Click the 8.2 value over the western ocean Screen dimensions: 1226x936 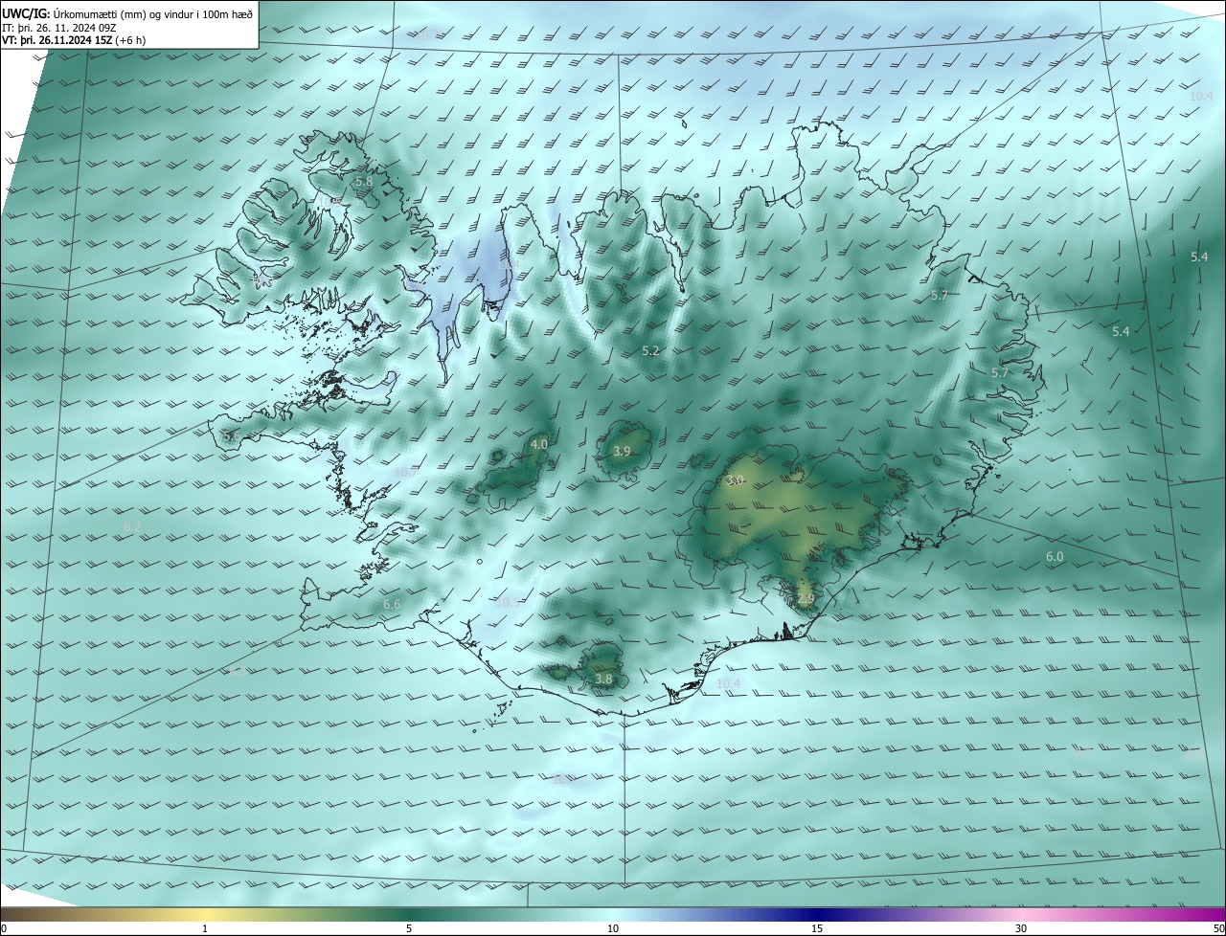(x=133, y=527)
